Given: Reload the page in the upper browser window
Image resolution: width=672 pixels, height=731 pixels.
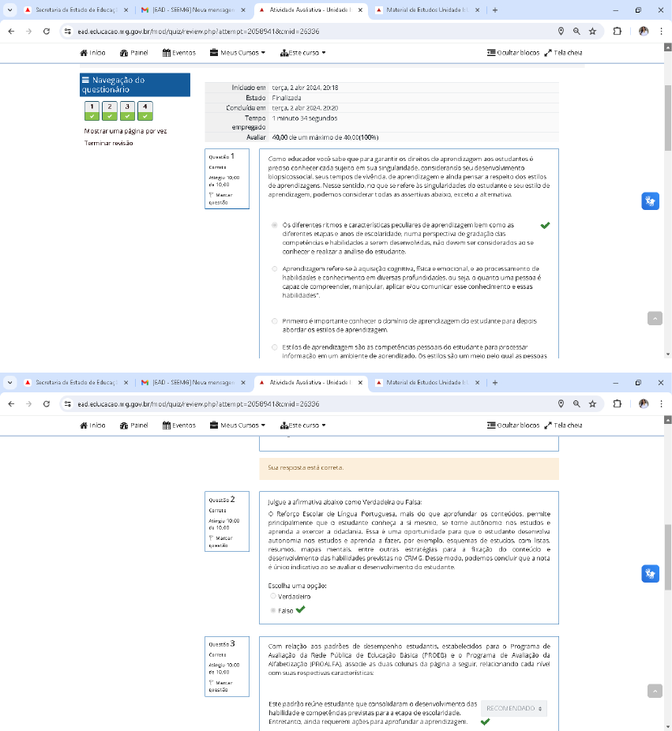Looking at the screenshot, I should (46, 32).
